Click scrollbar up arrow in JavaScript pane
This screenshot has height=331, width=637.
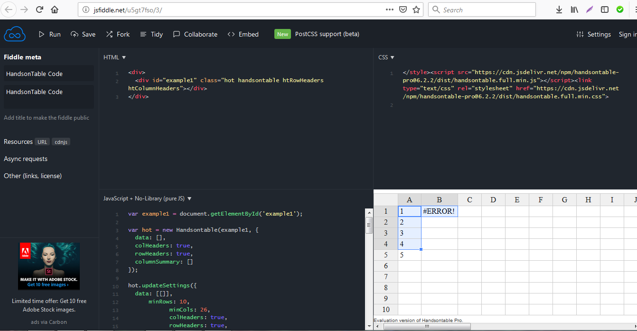pos(369,212)
